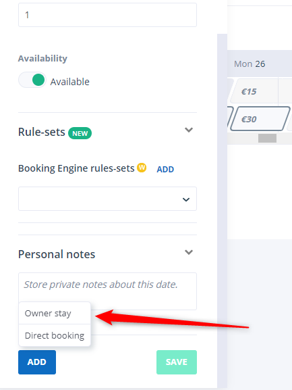Viewport: 292px width, 390px height.
Task: Collapse the Rule-sets section chevron
Action: tap(189, 130)
